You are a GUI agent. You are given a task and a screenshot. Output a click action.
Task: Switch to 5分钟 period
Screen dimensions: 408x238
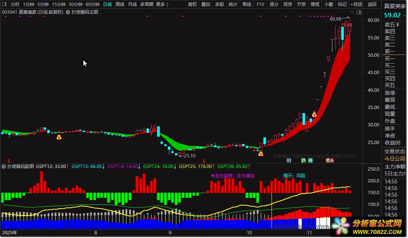(43, 4)
